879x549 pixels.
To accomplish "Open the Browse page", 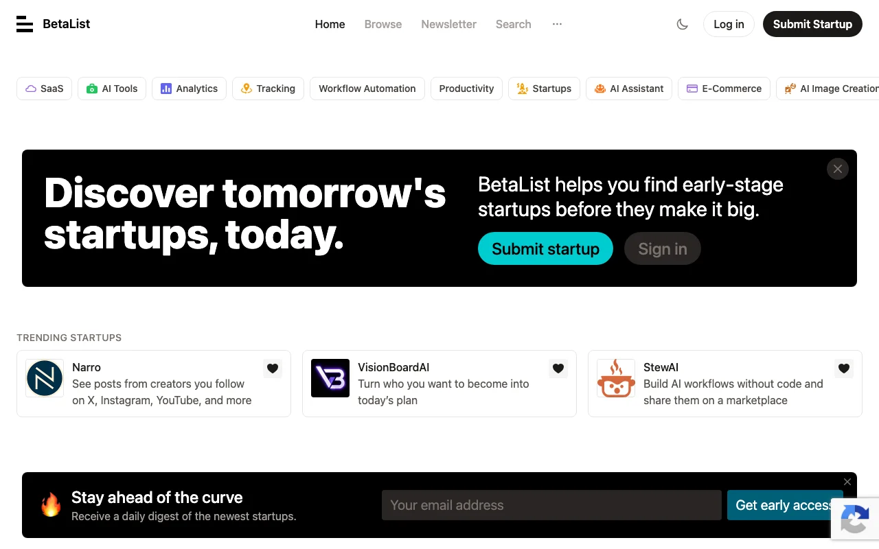I will [x=383, y=24].
